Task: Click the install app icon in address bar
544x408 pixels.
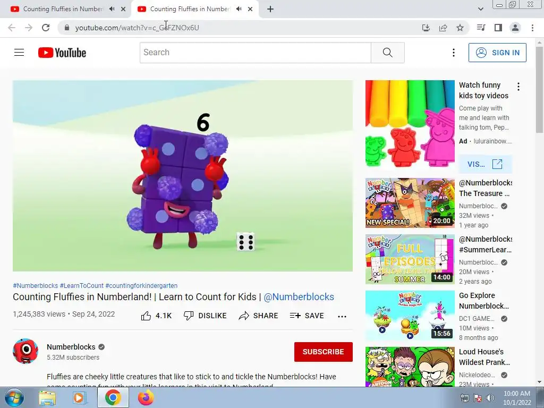Action: tap(426, 28)
